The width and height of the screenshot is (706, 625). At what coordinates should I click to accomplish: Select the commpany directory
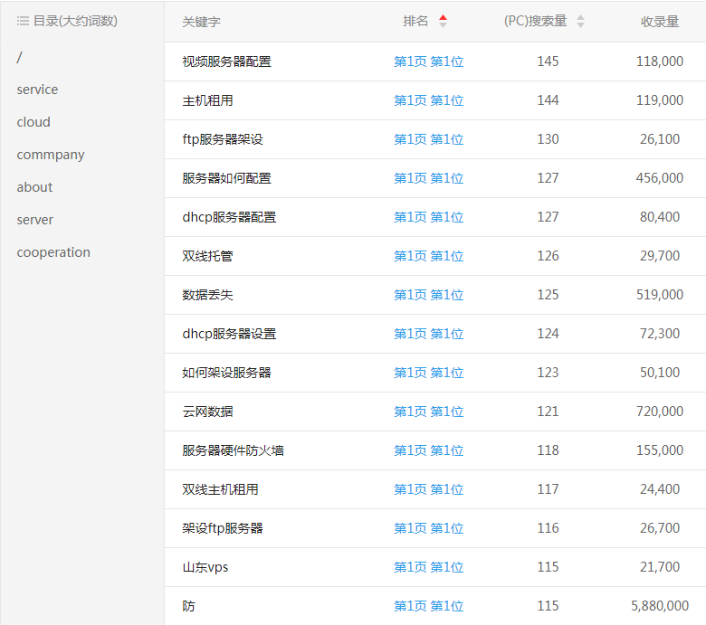(x=51, y=155)
